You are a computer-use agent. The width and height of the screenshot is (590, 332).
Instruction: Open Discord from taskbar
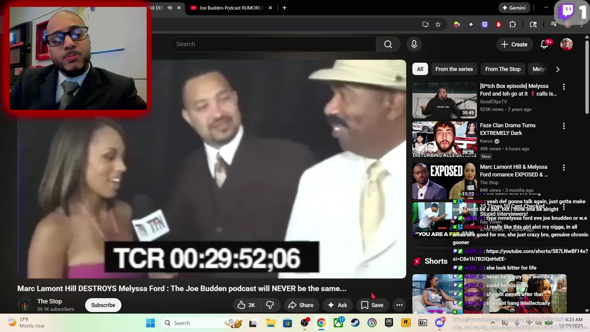440,323
